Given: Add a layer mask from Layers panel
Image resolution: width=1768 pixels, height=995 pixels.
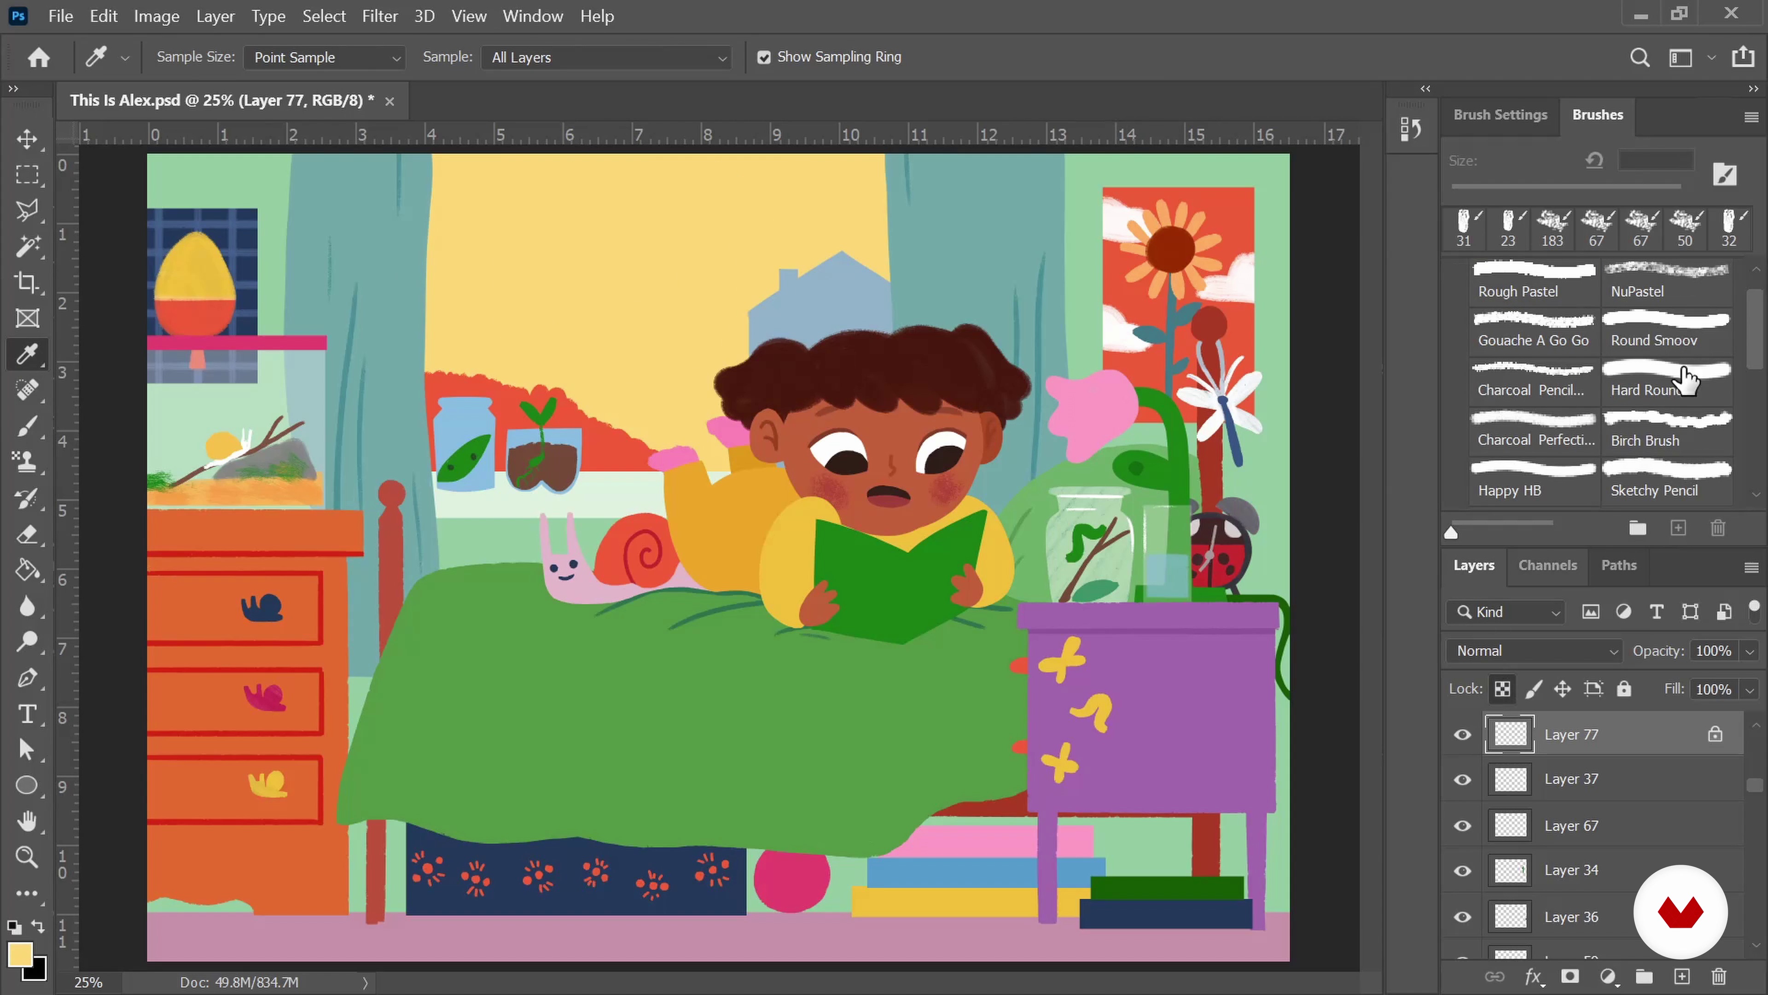Looking at the screenshot, I should (x=1570, y=977).
